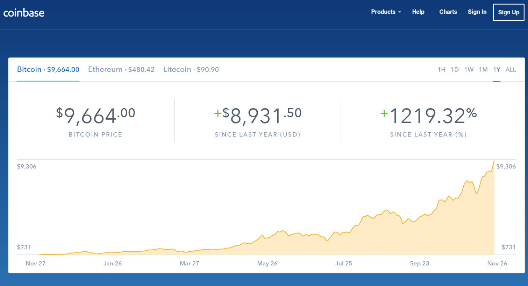Click the +$8,931.50 yearly change value
This screenshot has width=528, height=286.
tap(258, 116)
